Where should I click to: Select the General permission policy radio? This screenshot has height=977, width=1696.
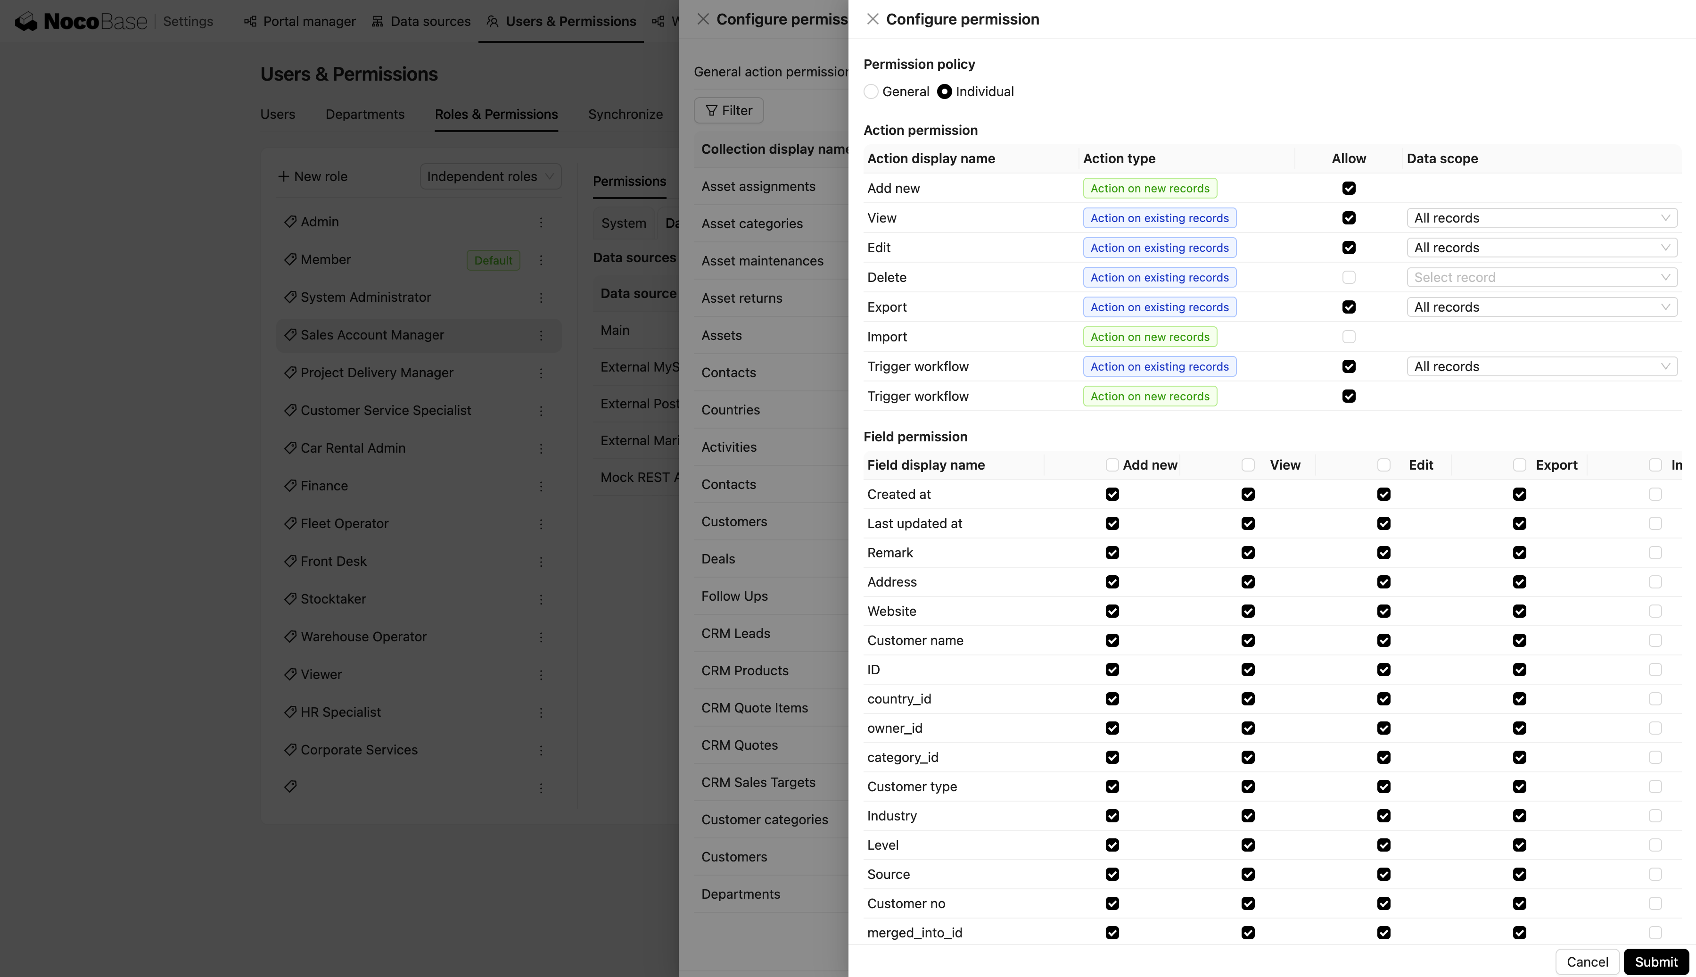point(871,92)
